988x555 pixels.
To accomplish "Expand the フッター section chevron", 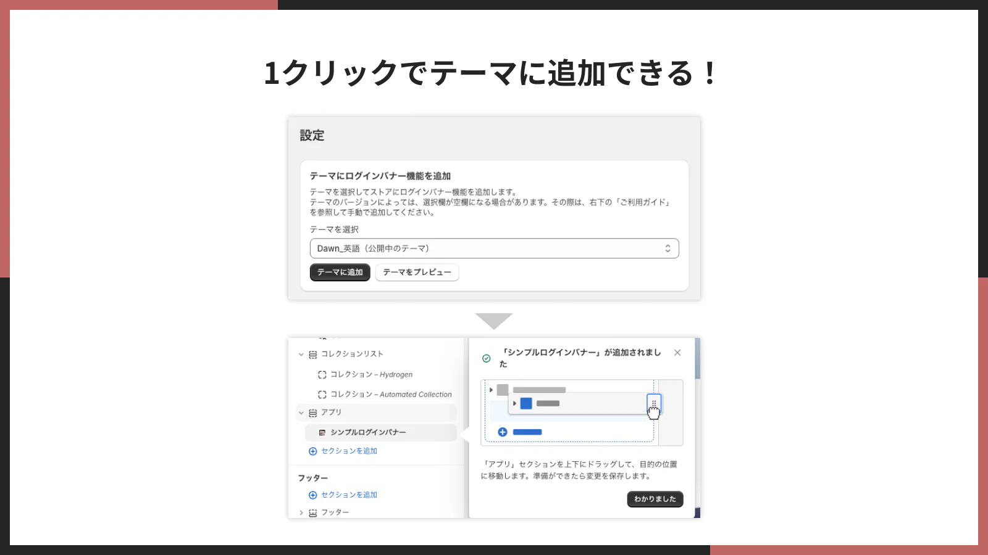I will [301, 512].
